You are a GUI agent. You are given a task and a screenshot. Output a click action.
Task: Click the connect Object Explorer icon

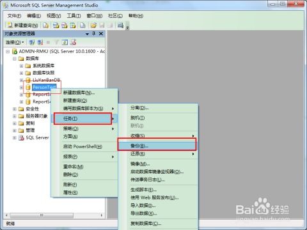(x=31, y=42)
